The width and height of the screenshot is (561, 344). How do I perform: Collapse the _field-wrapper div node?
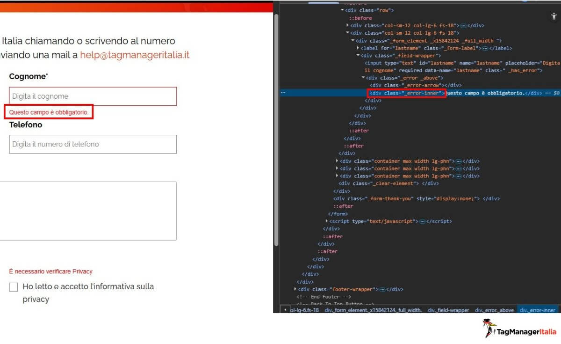tap(358, 56)
